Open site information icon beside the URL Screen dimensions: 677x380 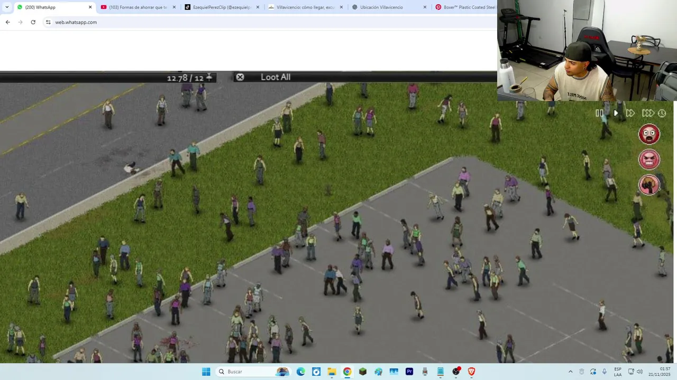coord(48,22)
